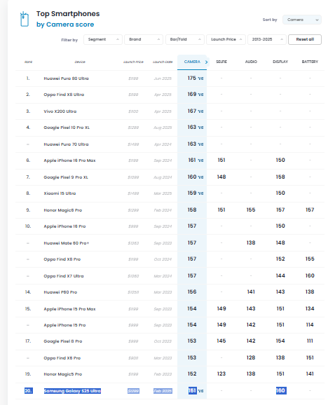Image resolution: width=328 pixels, height=405 pixels.
Task: Switch to the SELFIE column tab
Action: 221,62
